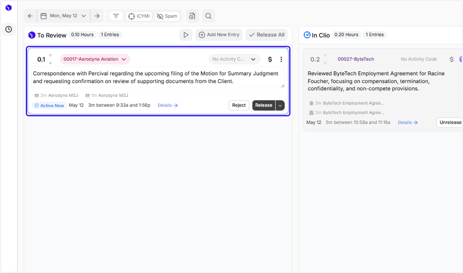This screenshot has width=463, height=273.
Task: Toggle the ICYMI filter
Action: [139, 16]
